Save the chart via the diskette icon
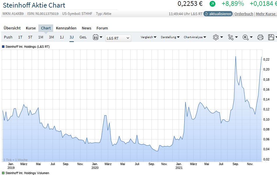Viewport: 277px width, 175px height. pyautogui.click(x=271, y=37)
